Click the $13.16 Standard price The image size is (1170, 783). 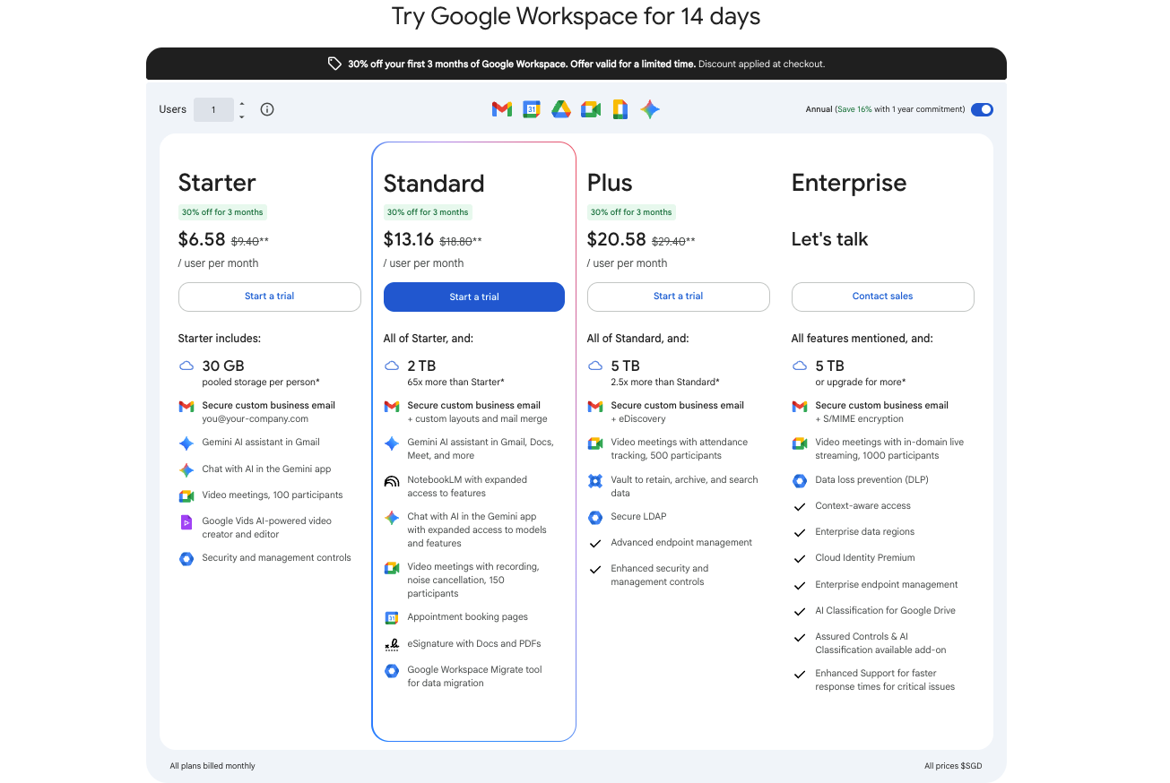pos(409,239)
